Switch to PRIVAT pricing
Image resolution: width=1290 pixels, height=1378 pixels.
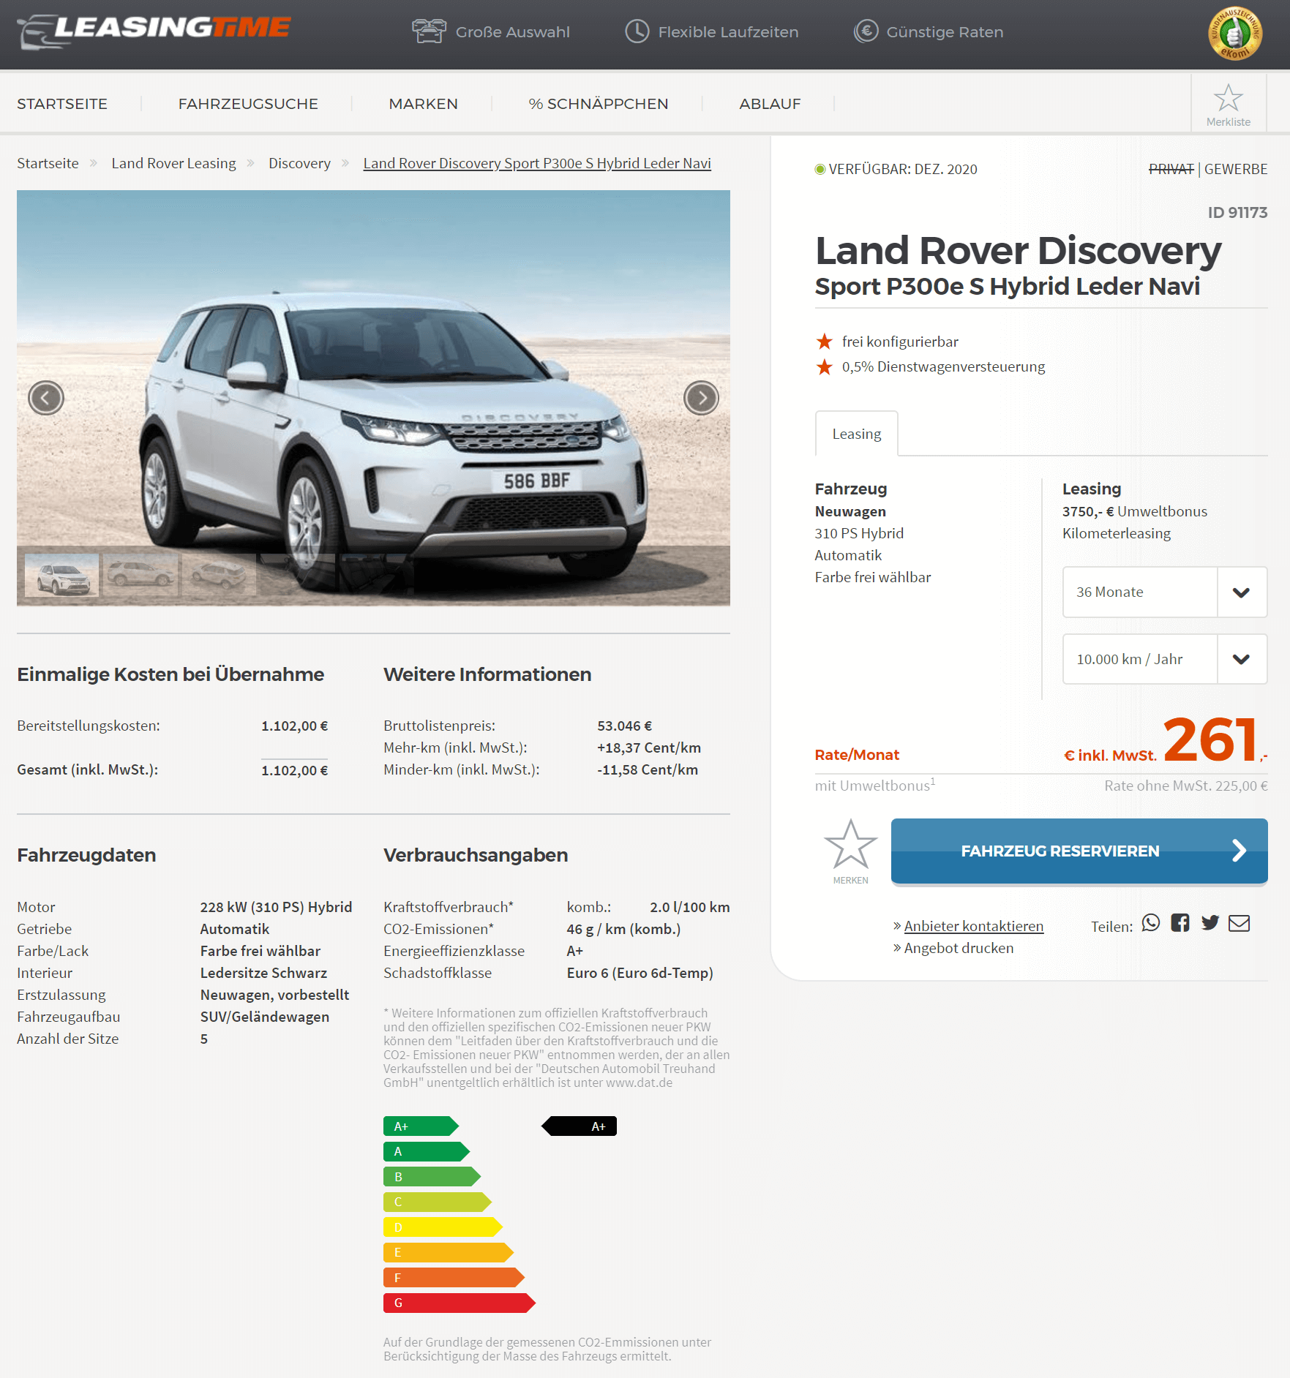click(x=1171, y=169)
